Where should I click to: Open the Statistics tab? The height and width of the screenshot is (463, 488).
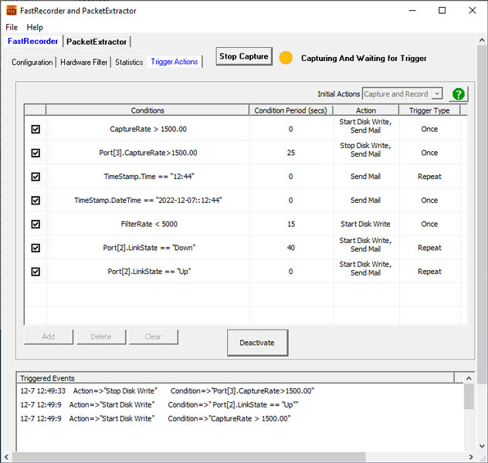[x=129, y=63]
